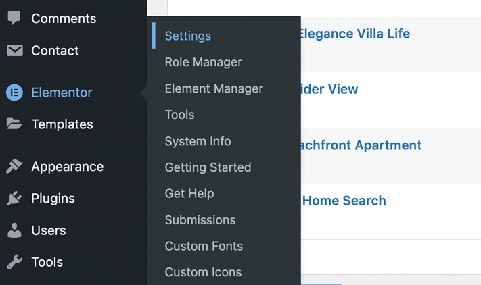This screenshot has width=481, height=285.
Task: Select Role Manager submenu item
Action: (204, 62)
